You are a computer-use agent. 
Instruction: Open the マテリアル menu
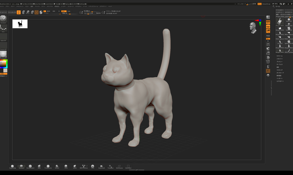coord(50,6)
